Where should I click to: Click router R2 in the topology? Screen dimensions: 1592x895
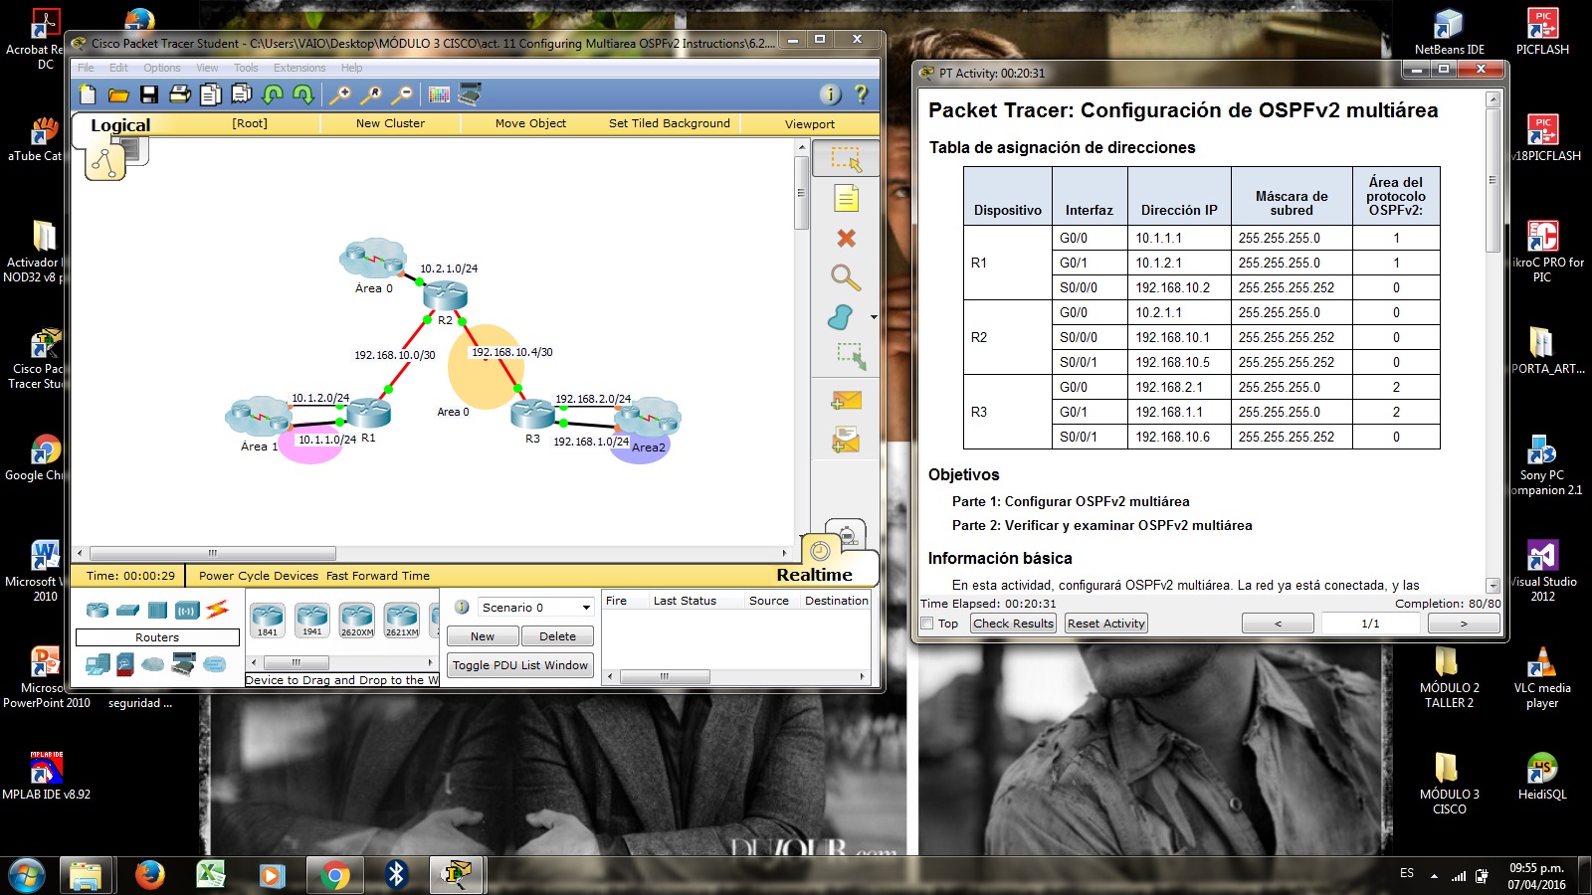pyautogui.click(x=445, y=295)
